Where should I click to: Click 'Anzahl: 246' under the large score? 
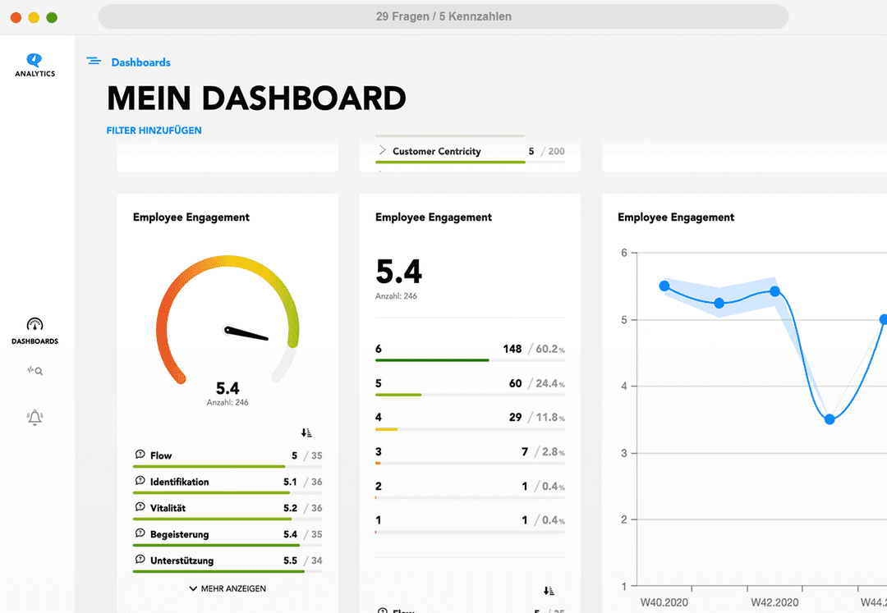[396, 296]
